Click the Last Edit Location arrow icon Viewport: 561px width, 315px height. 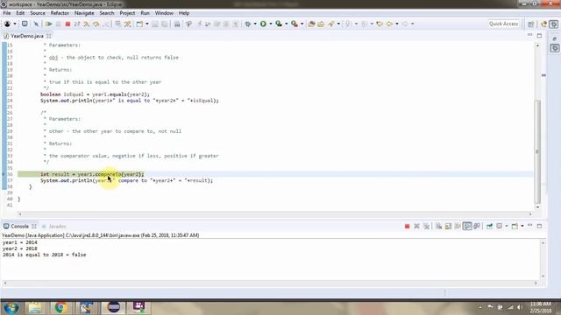(x=380, y=24)
